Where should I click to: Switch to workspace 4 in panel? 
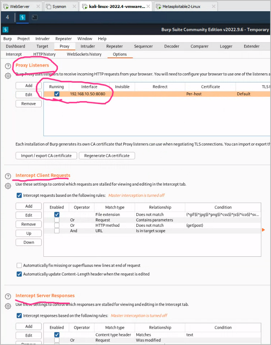(x=8, y=17)
